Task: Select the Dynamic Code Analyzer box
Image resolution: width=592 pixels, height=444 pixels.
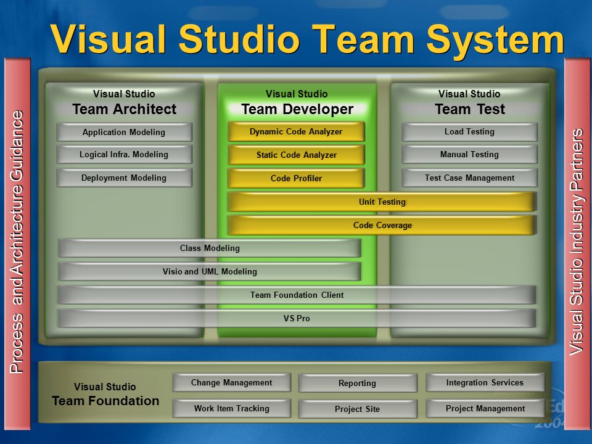Action: pyautogui.click(x=296, y=132)
